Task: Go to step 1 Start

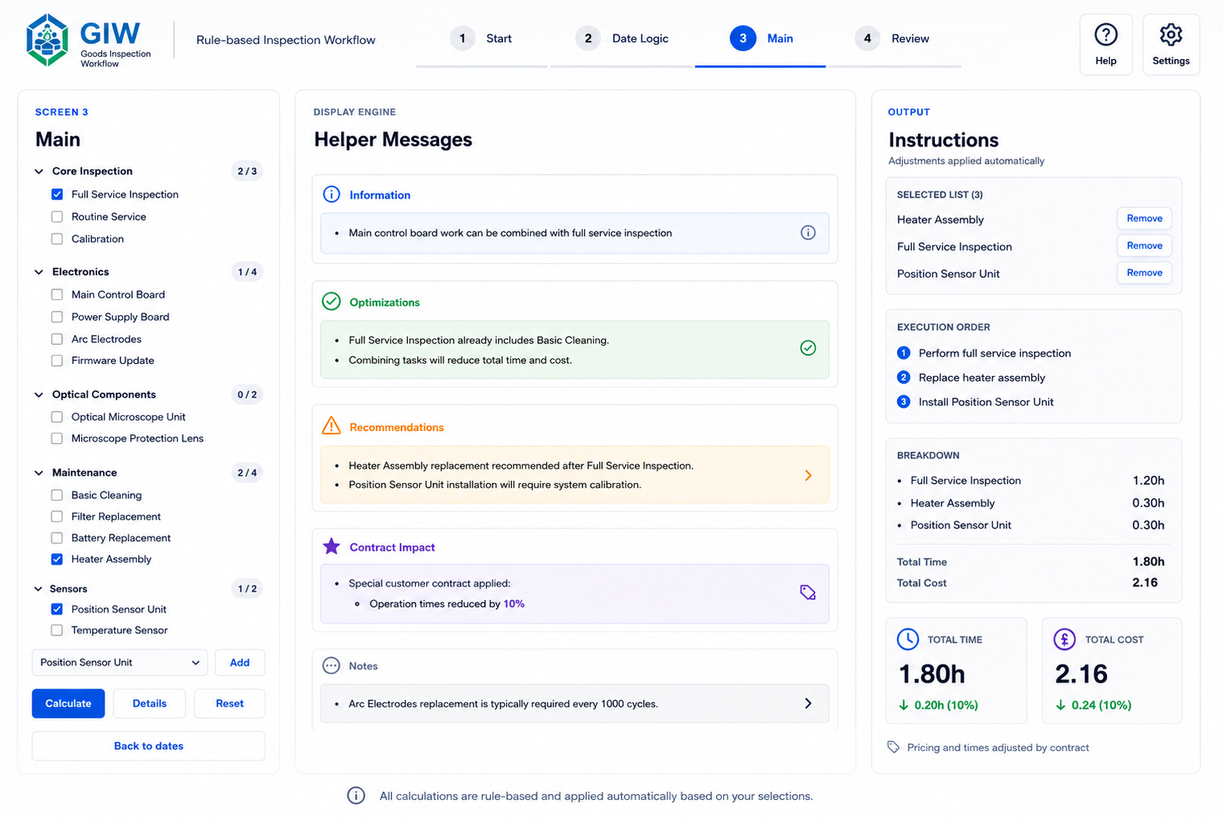Action: click(x=481, y=38)
